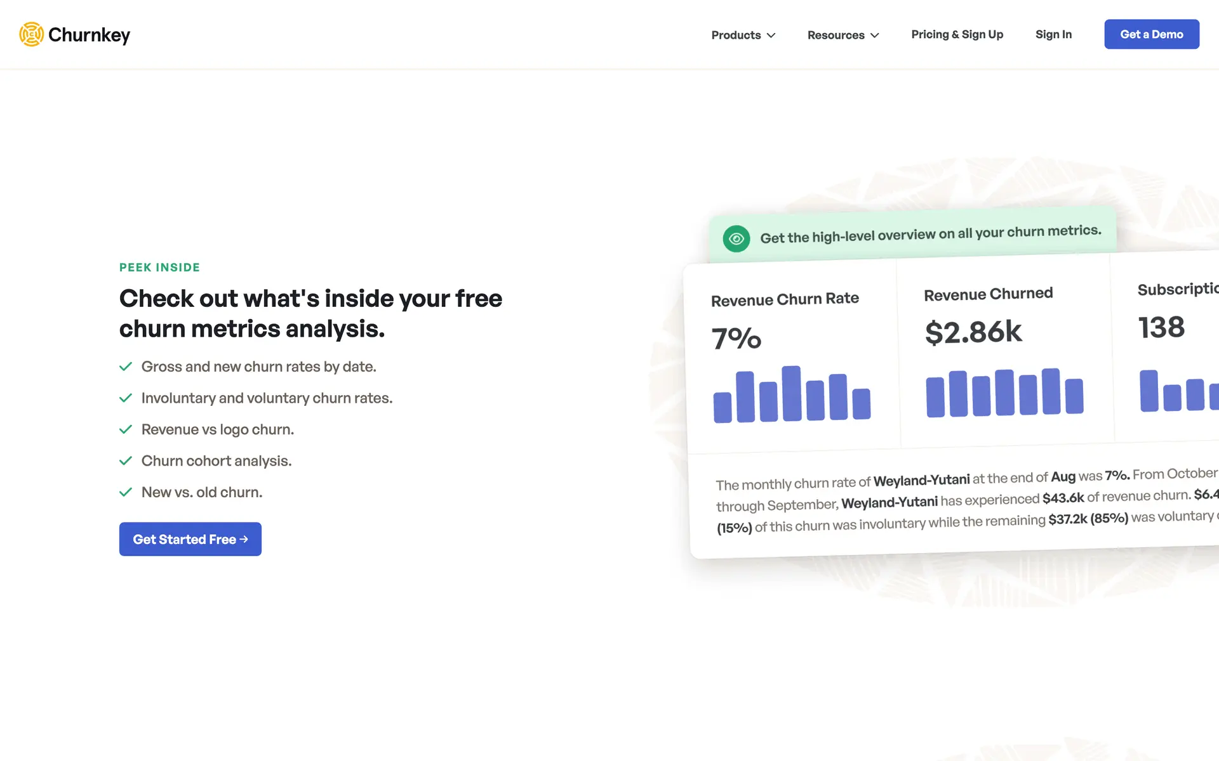Viewport: 1219px width, 761px height.
Task: Expand the Products dropdown chevron
Action: [x=771, y=36]
